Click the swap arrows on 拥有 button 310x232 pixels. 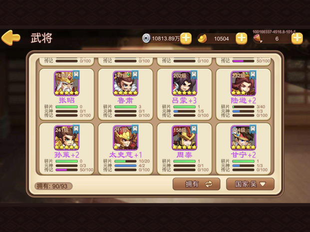209,184
